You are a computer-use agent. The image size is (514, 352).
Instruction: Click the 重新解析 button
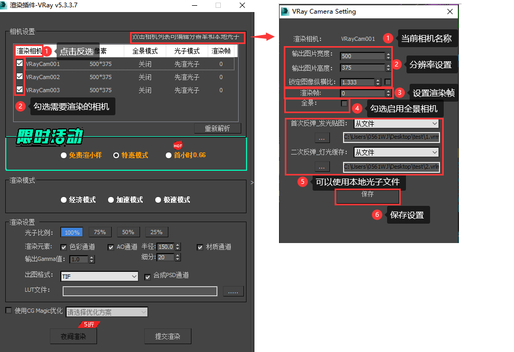click(x=218, y=129)
